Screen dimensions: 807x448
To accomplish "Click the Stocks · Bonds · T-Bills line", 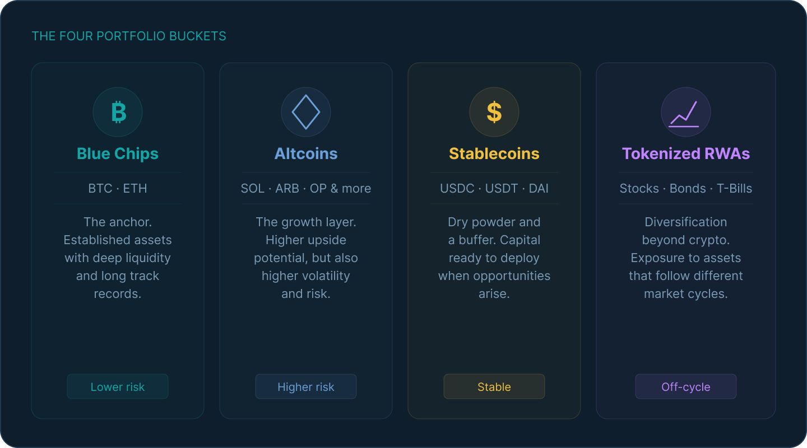I will click(686, 188).
